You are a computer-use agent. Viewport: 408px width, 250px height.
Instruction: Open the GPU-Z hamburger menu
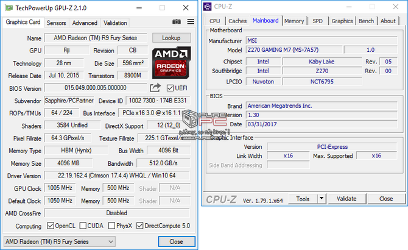tap(191, 21)
